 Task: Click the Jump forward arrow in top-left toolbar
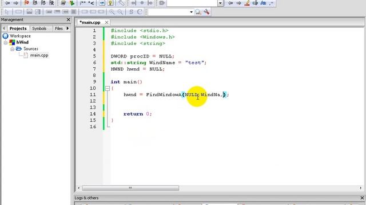pyautogui.click(x=15, y=3)
